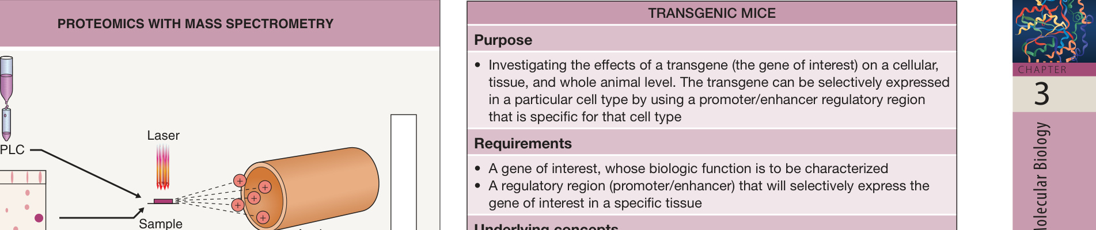1096x230 pixels.
Task: Click the small vial below test tube
Action: (x=6, y=123)
